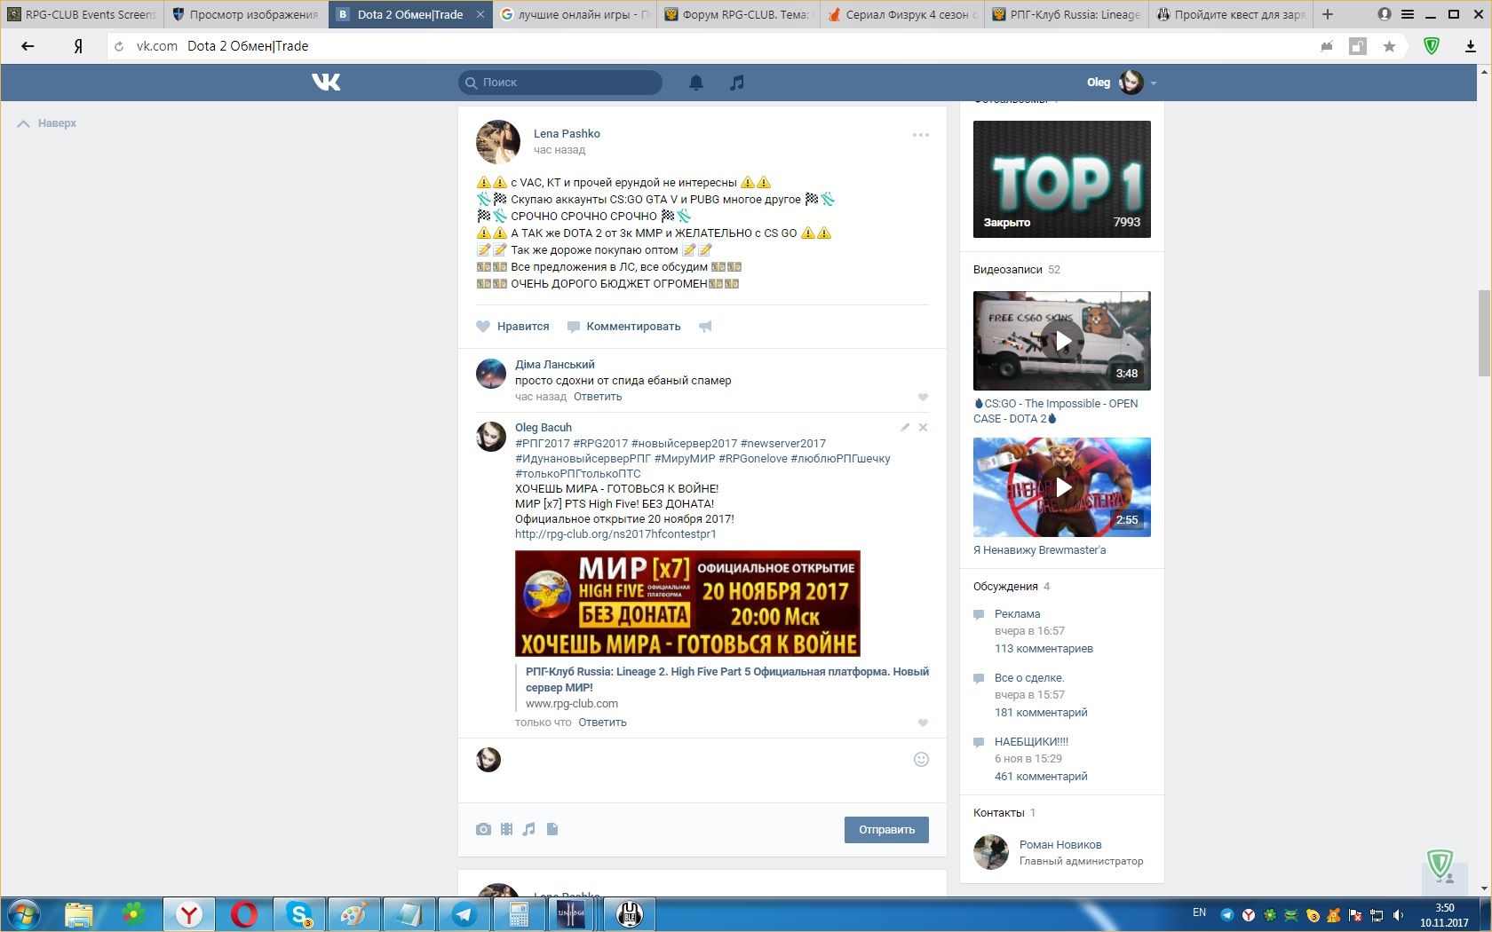This screenshot has width=1492, height=932.
Task: Click the Отправить button
Action: 886,829
